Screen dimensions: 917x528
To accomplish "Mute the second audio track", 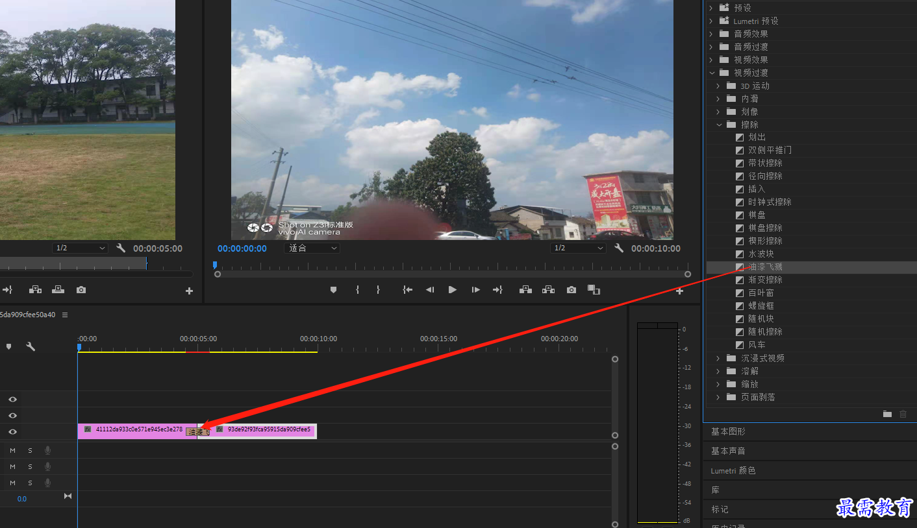I will (12, 466).
